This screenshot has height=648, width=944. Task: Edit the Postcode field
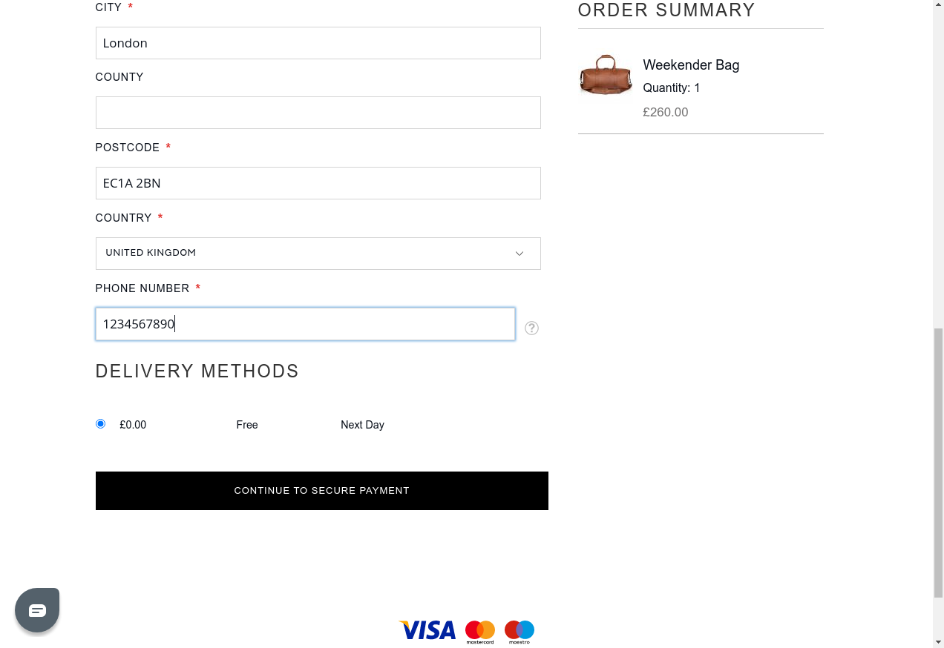pyautogui.click(x=318, y=183)
